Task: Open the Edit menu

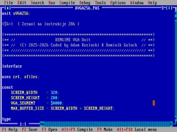Action: click(22, 3)
